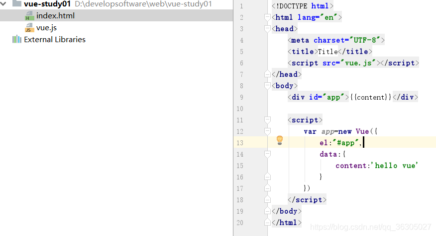Click the content property key on line 15
The width and height of the screenshot is (436, 236).
coord(351,166)
